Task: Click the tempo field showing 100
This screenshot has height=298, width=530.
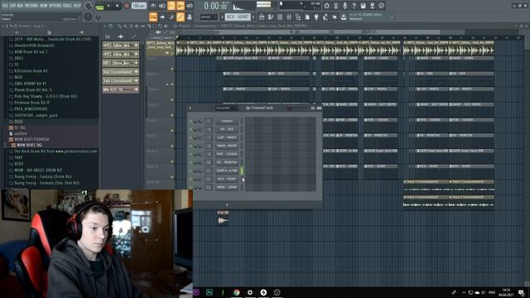Action: [x=139, y=6]
